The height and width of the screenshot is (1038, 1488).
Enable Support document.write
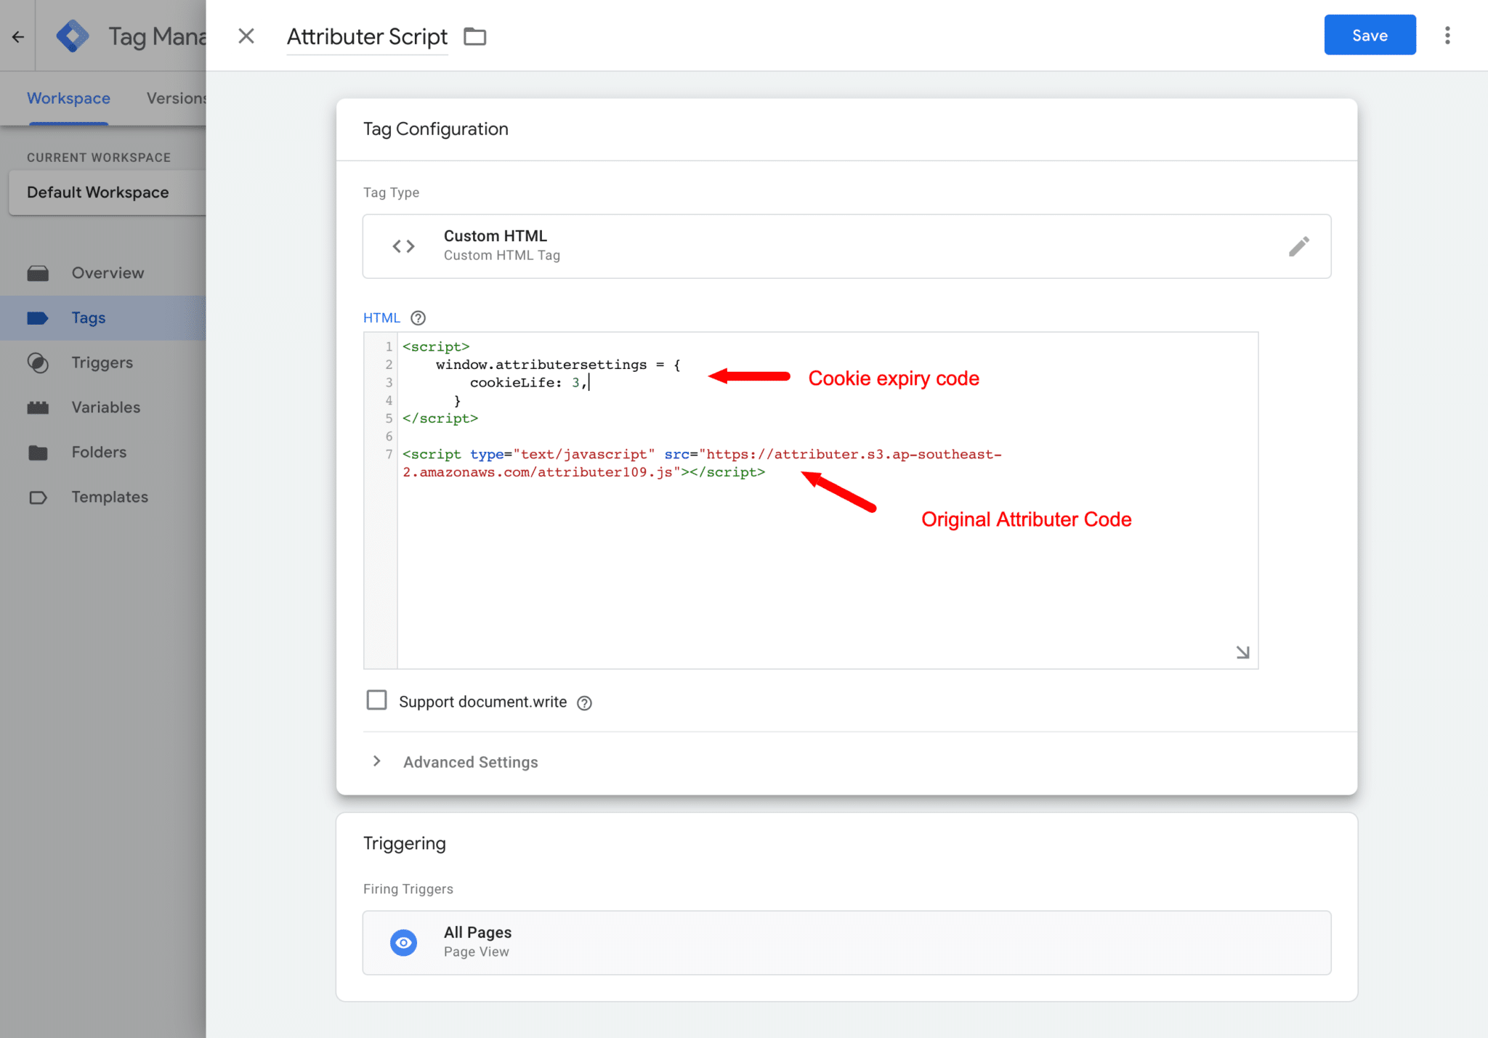(x=377, y=700)
